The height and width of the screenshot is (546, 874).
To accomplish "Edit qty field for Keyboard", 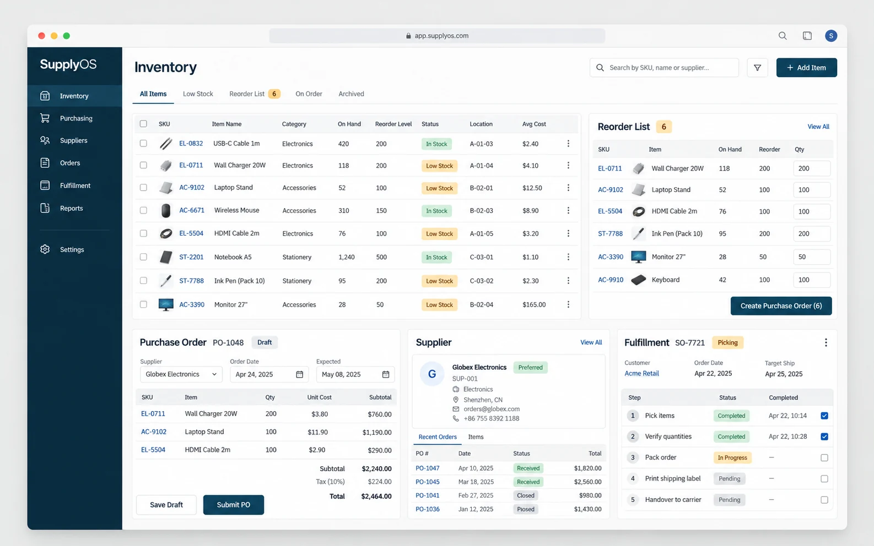I will (x=812, y=280).
